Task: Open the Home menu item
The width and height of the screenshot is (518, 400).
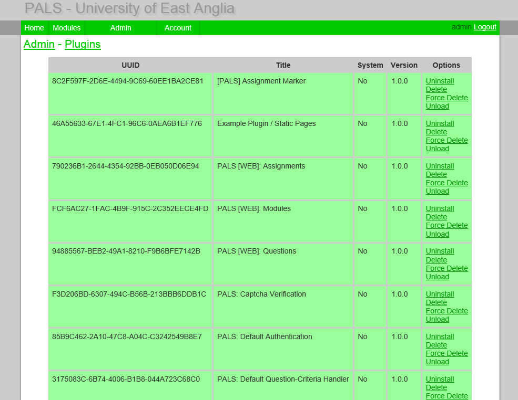Action: 34,28
